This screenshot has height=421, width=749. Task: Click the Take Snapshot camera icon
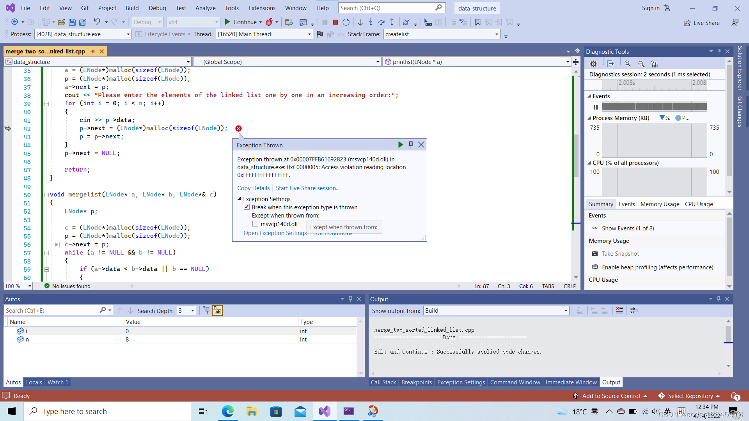click(x=595, y=254)
